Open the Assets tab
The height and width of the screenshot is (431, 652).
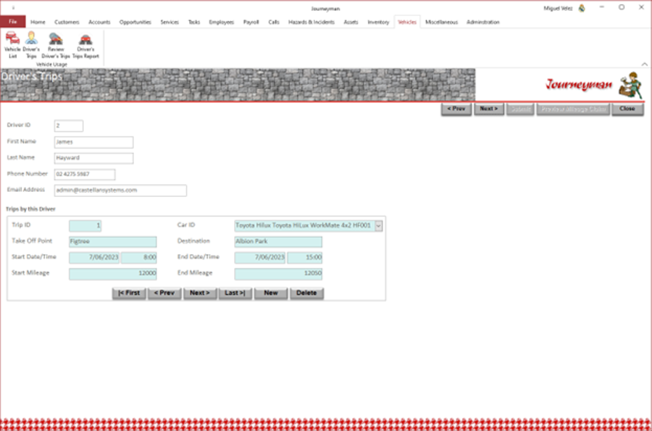tap(351, 22)
